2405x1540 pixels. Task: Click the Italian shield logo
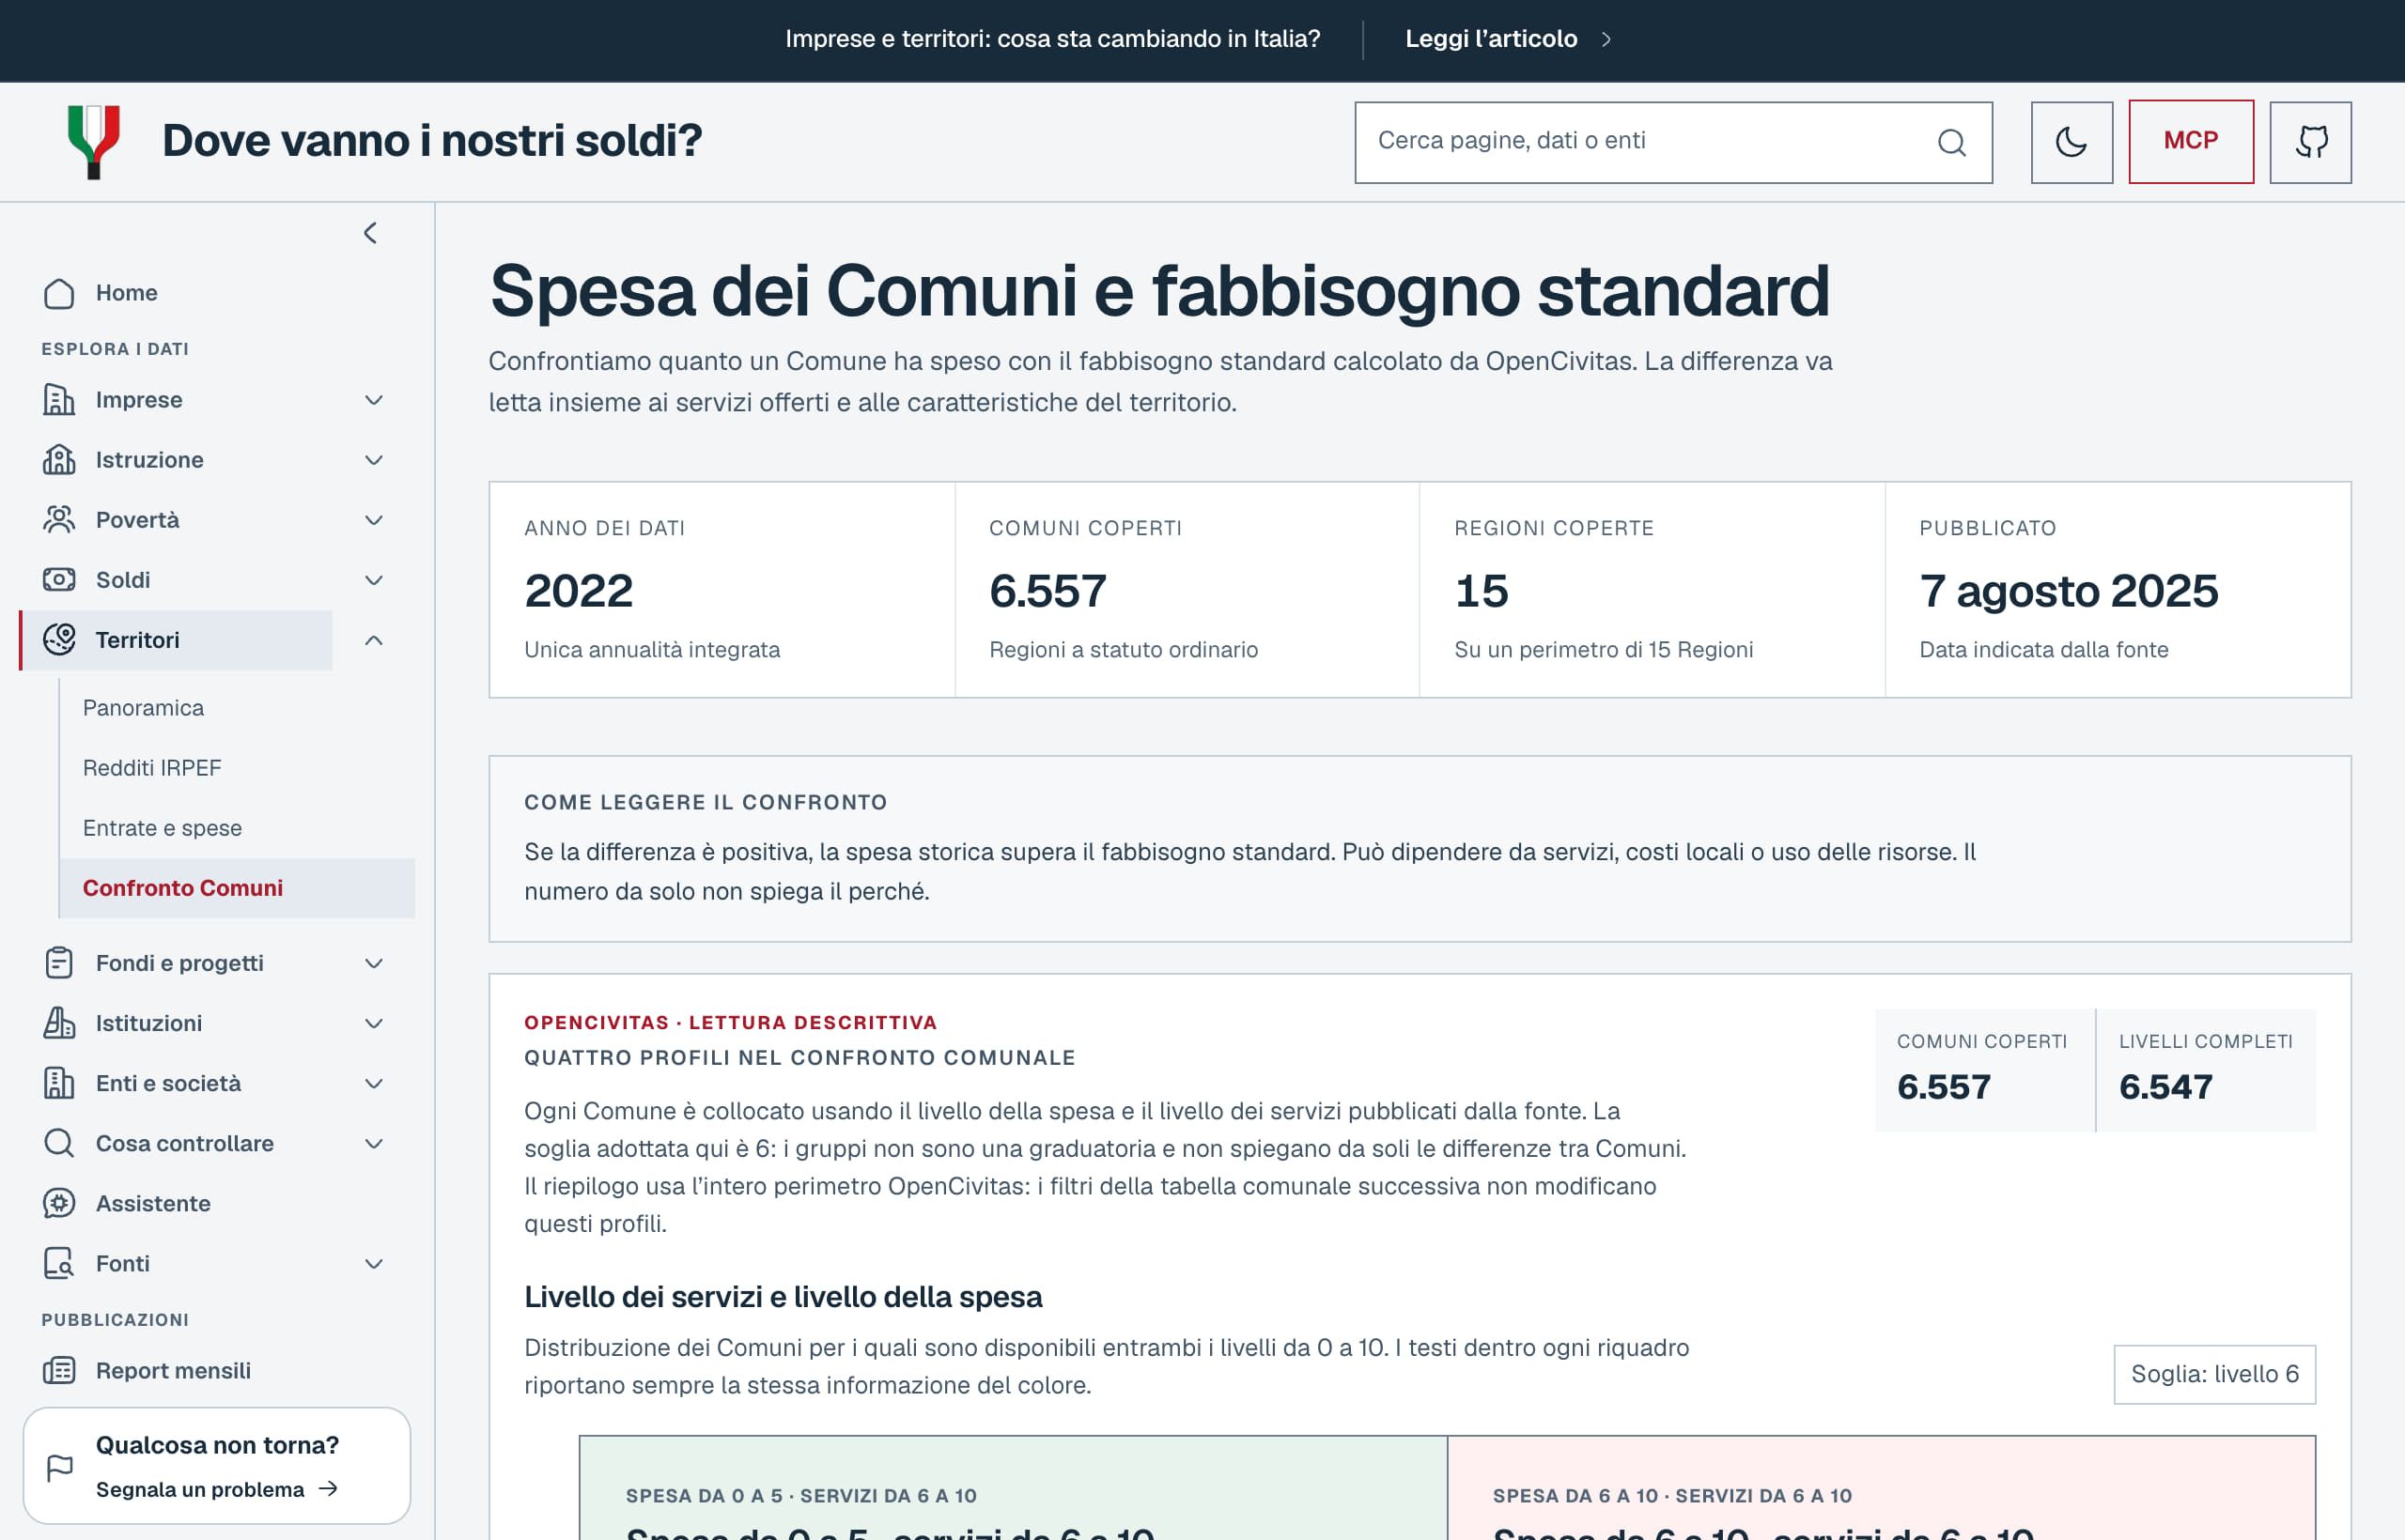pyautogui.click(x=94, y=142)
